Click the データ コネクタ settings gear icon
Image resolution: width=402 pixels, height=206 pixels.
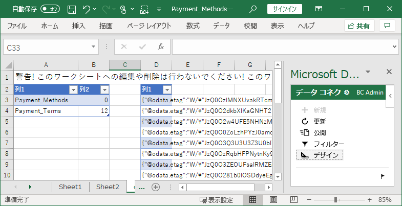tap(347, 93)
